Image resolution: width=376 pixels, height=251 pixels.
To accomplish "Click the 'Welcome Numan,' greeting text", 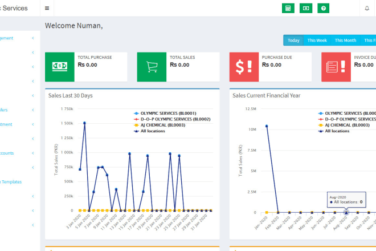I will 74,26.
